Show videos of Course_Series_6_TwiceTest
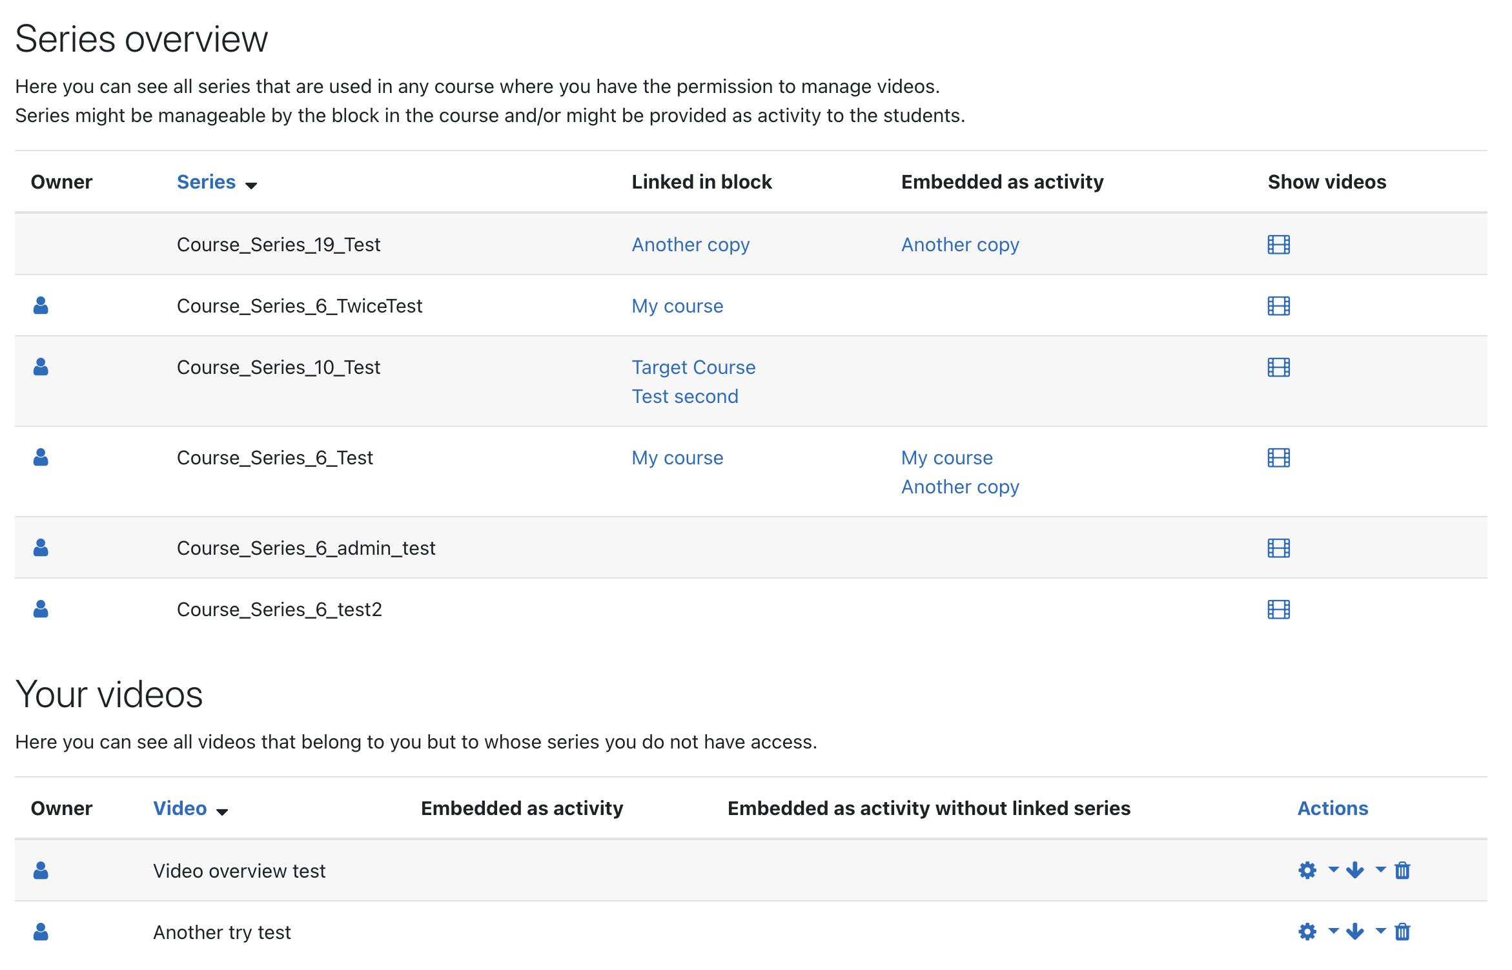 click(x=1278, y=306)
